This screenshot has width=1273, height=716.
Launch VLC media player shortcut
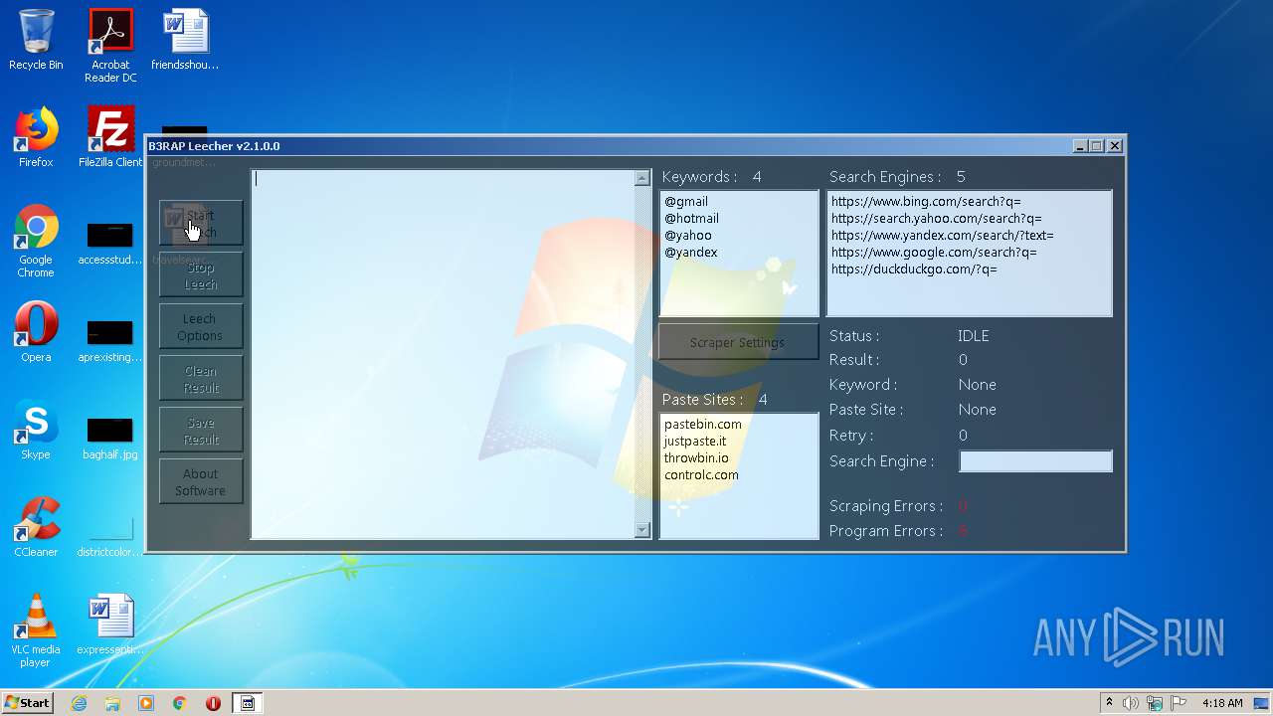click(36, 630)
